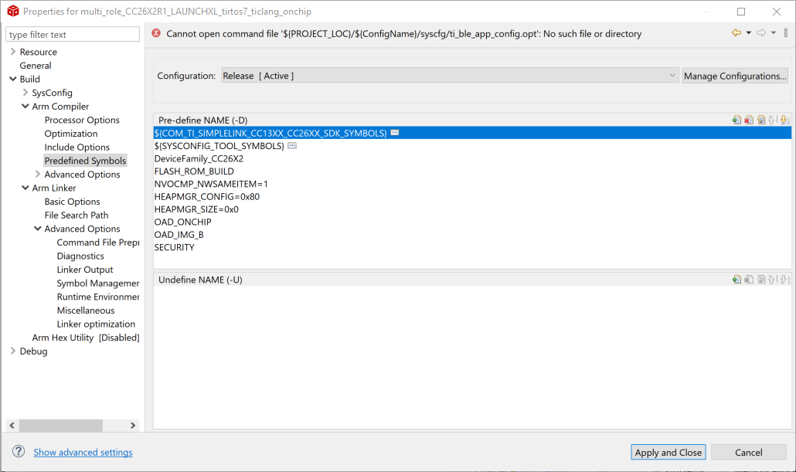The image size is (796, 472).
Task: Click Move Down icon in Pre-define NAME toolbar
Action: pyautogui.click(x=784, y=120)
